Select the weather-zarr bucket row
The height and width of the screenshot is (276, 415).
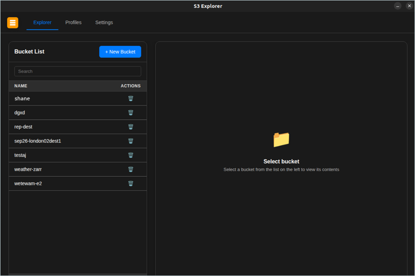(28, 169)
